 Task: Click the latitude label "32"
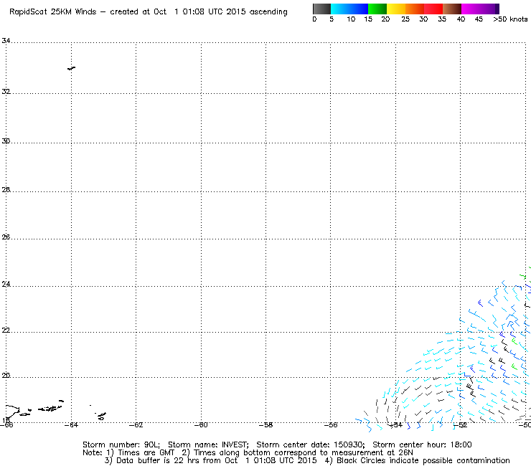point(6,92)
